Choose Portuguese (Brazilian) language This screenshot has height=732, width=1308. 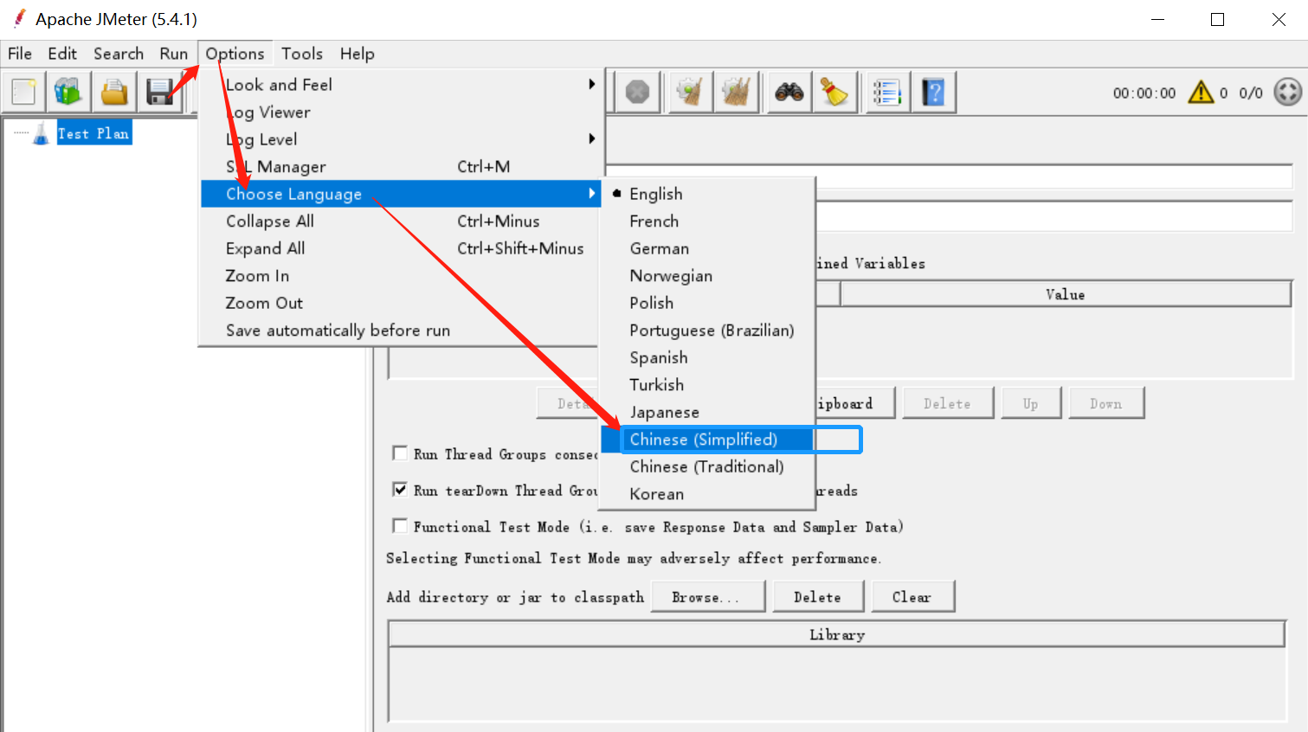coord(708,331)
